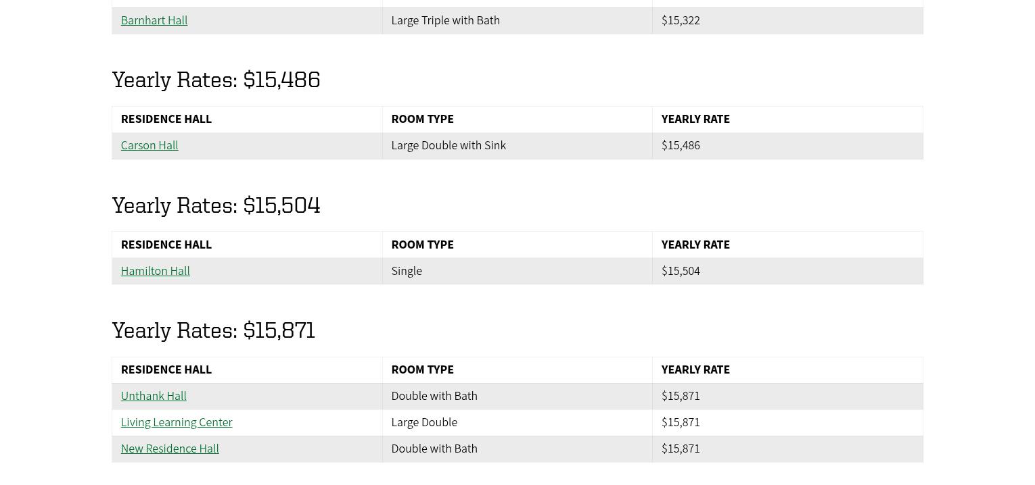Click the "Yearly Rates: $15,486" heading
Viewport: 1035px width, 485px height.
[216, 80]
